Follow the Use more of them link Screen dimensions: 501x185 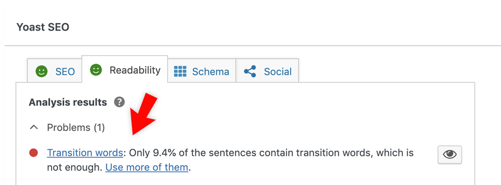[x=147, y=167]
